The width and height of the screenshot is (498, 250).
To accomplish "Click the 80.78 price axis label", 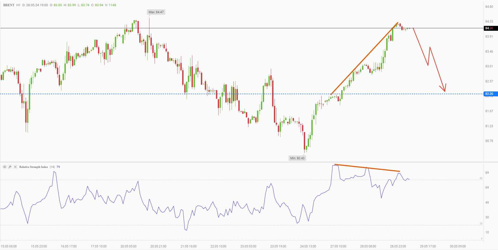I will 489,141.
